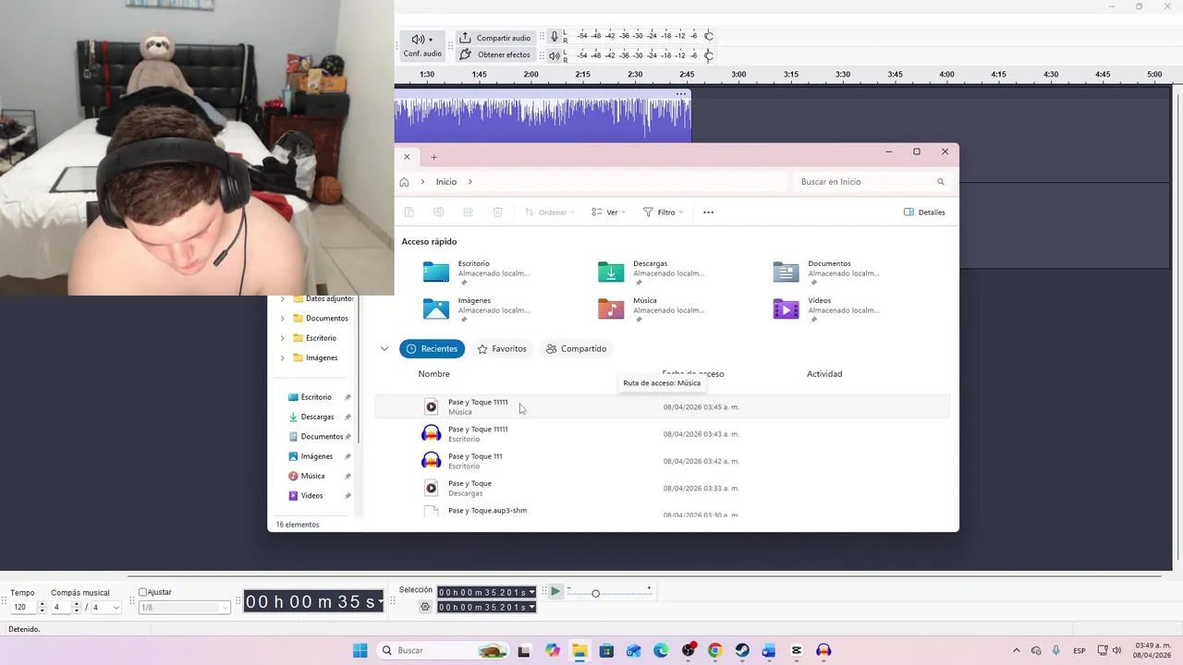
Task: Open the Ver view dropdown
Action: click(x=609, y=212)
